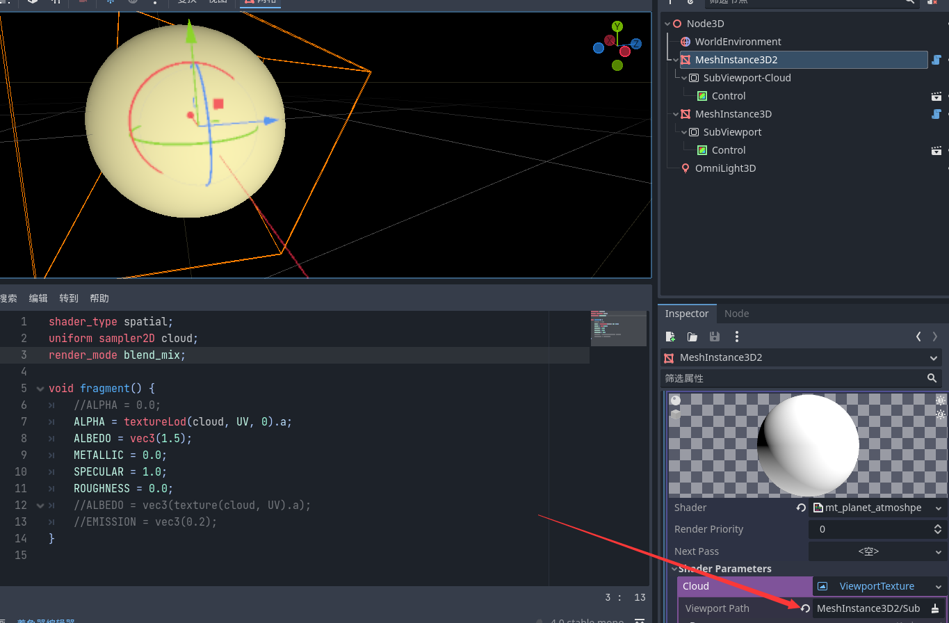Screen dimensions: 949x623
Task: Revert Viewport Path using the circular arrow
Action: pos(805,608)
